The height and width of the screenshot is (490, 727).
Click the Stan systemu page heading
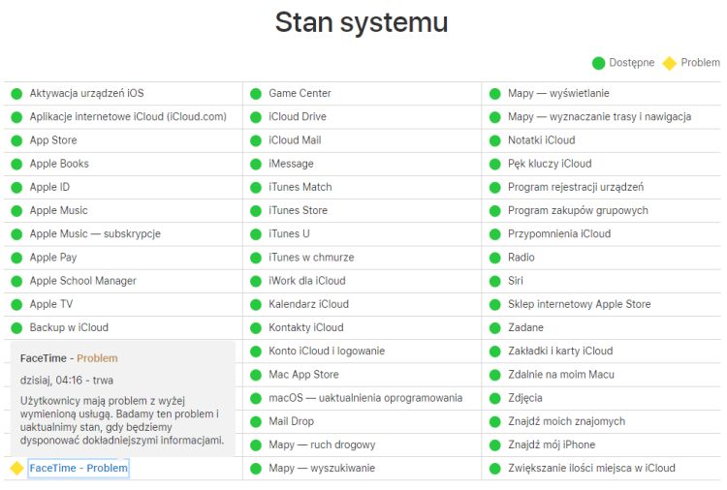tap(362, 22)
